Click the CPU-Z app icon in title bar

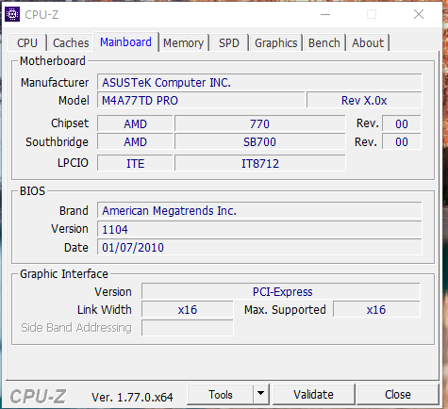tap(12, 14)
